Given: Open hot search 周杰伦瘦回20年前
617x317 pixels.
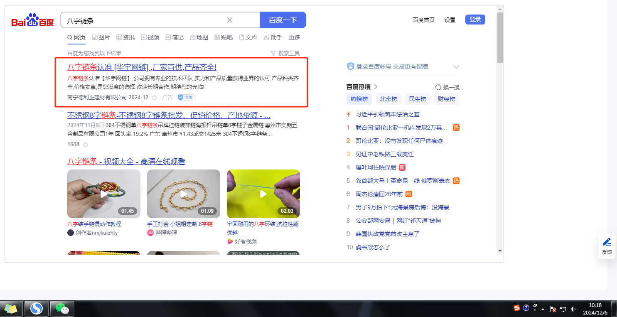Looking at the screenshot, I should [379, 194].
